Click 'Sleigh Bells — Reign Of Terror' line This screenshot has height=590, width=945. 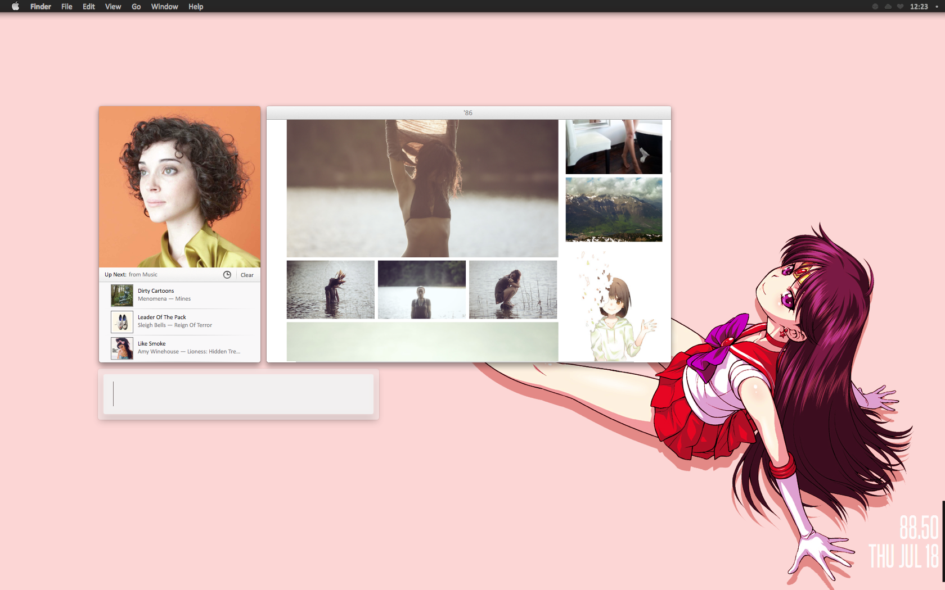point(175,325)
